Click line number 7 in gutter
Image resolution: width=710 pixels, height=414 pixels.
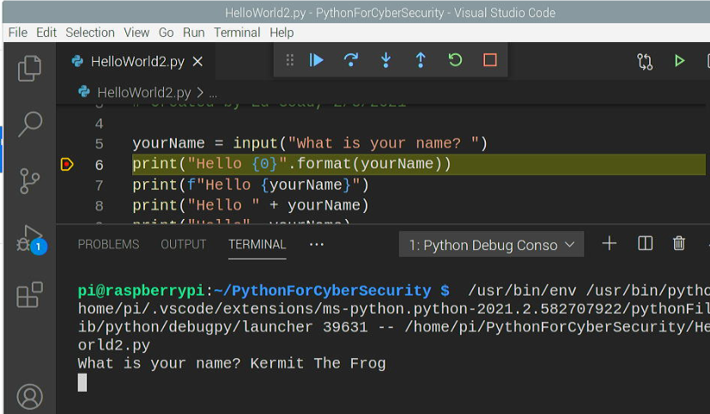tap(100, 186)
